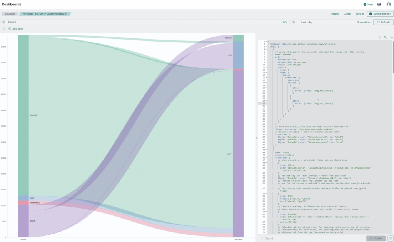
Task: Place cursor on msg.src_iface field text
Action: (323, 90)
